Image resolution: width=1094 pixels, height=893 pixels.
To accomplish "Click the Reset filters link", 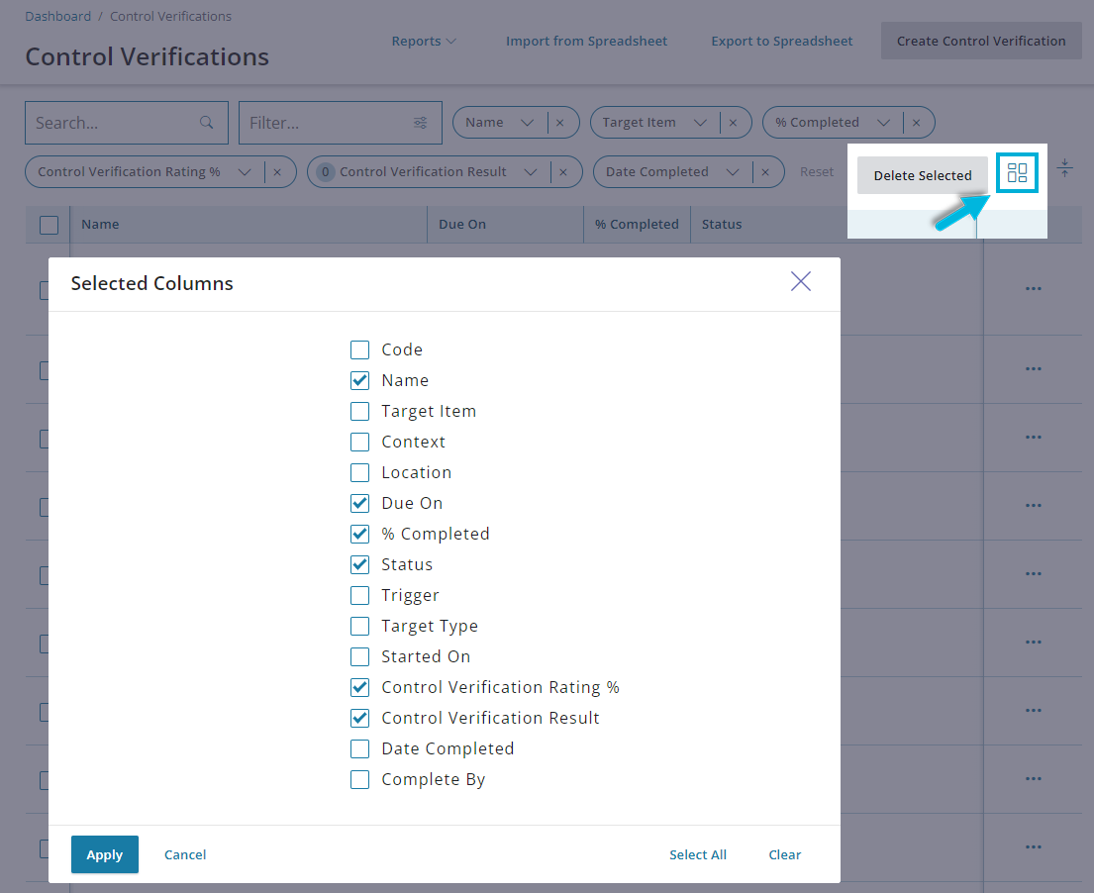I will point(817,172).
